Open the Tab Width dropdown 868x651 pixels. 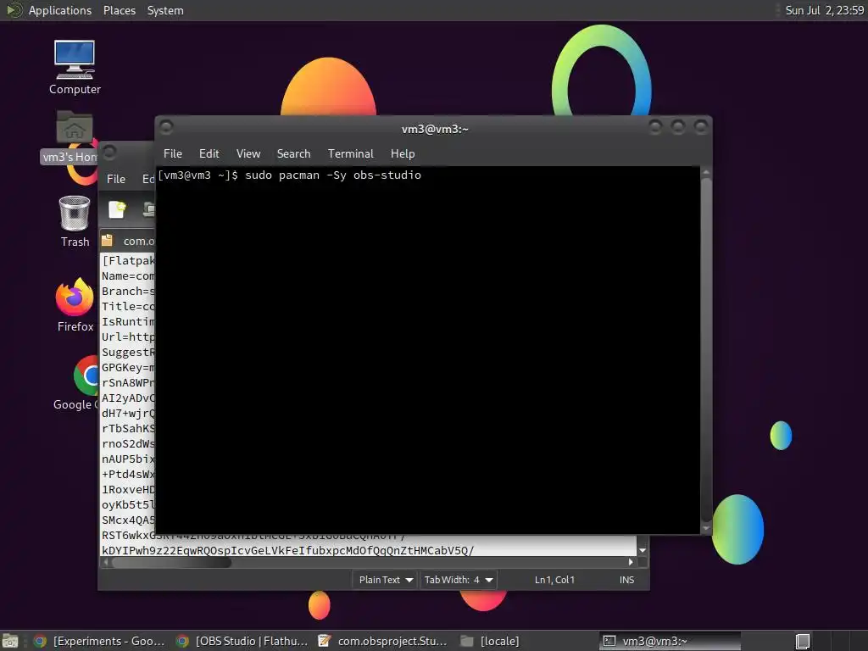(459, 580)
